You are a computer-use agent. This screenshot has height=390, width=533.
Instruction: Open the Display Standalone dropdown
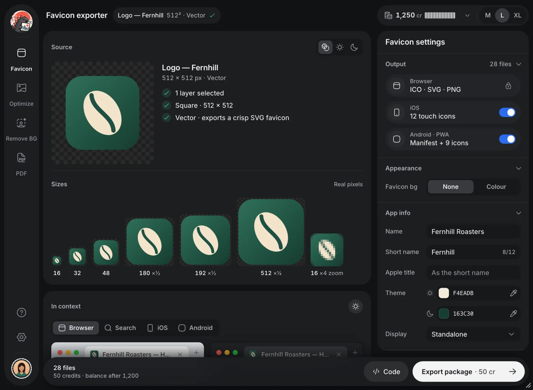(x=473, y=334)
